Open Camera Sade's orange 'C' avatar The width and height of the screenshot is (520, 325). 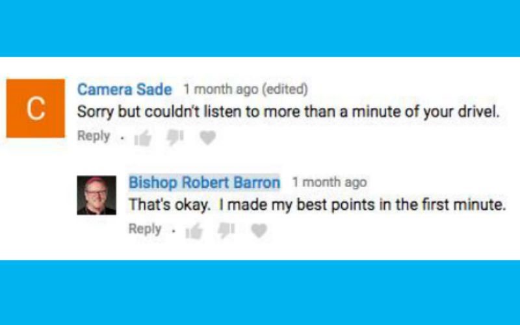pyautogui.click(x=35, y=109)
